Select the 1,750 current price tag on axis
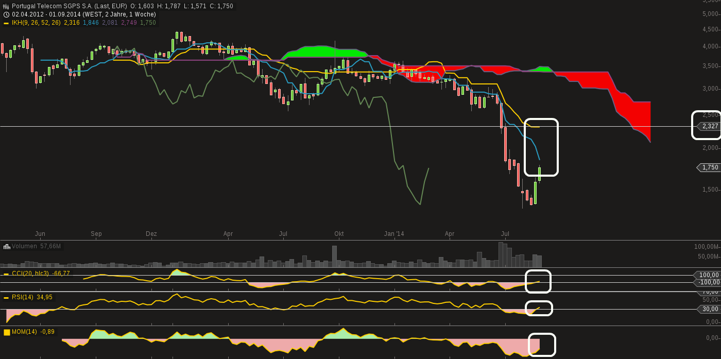Viewport: 721px width, 359px height. pos(710,167)
